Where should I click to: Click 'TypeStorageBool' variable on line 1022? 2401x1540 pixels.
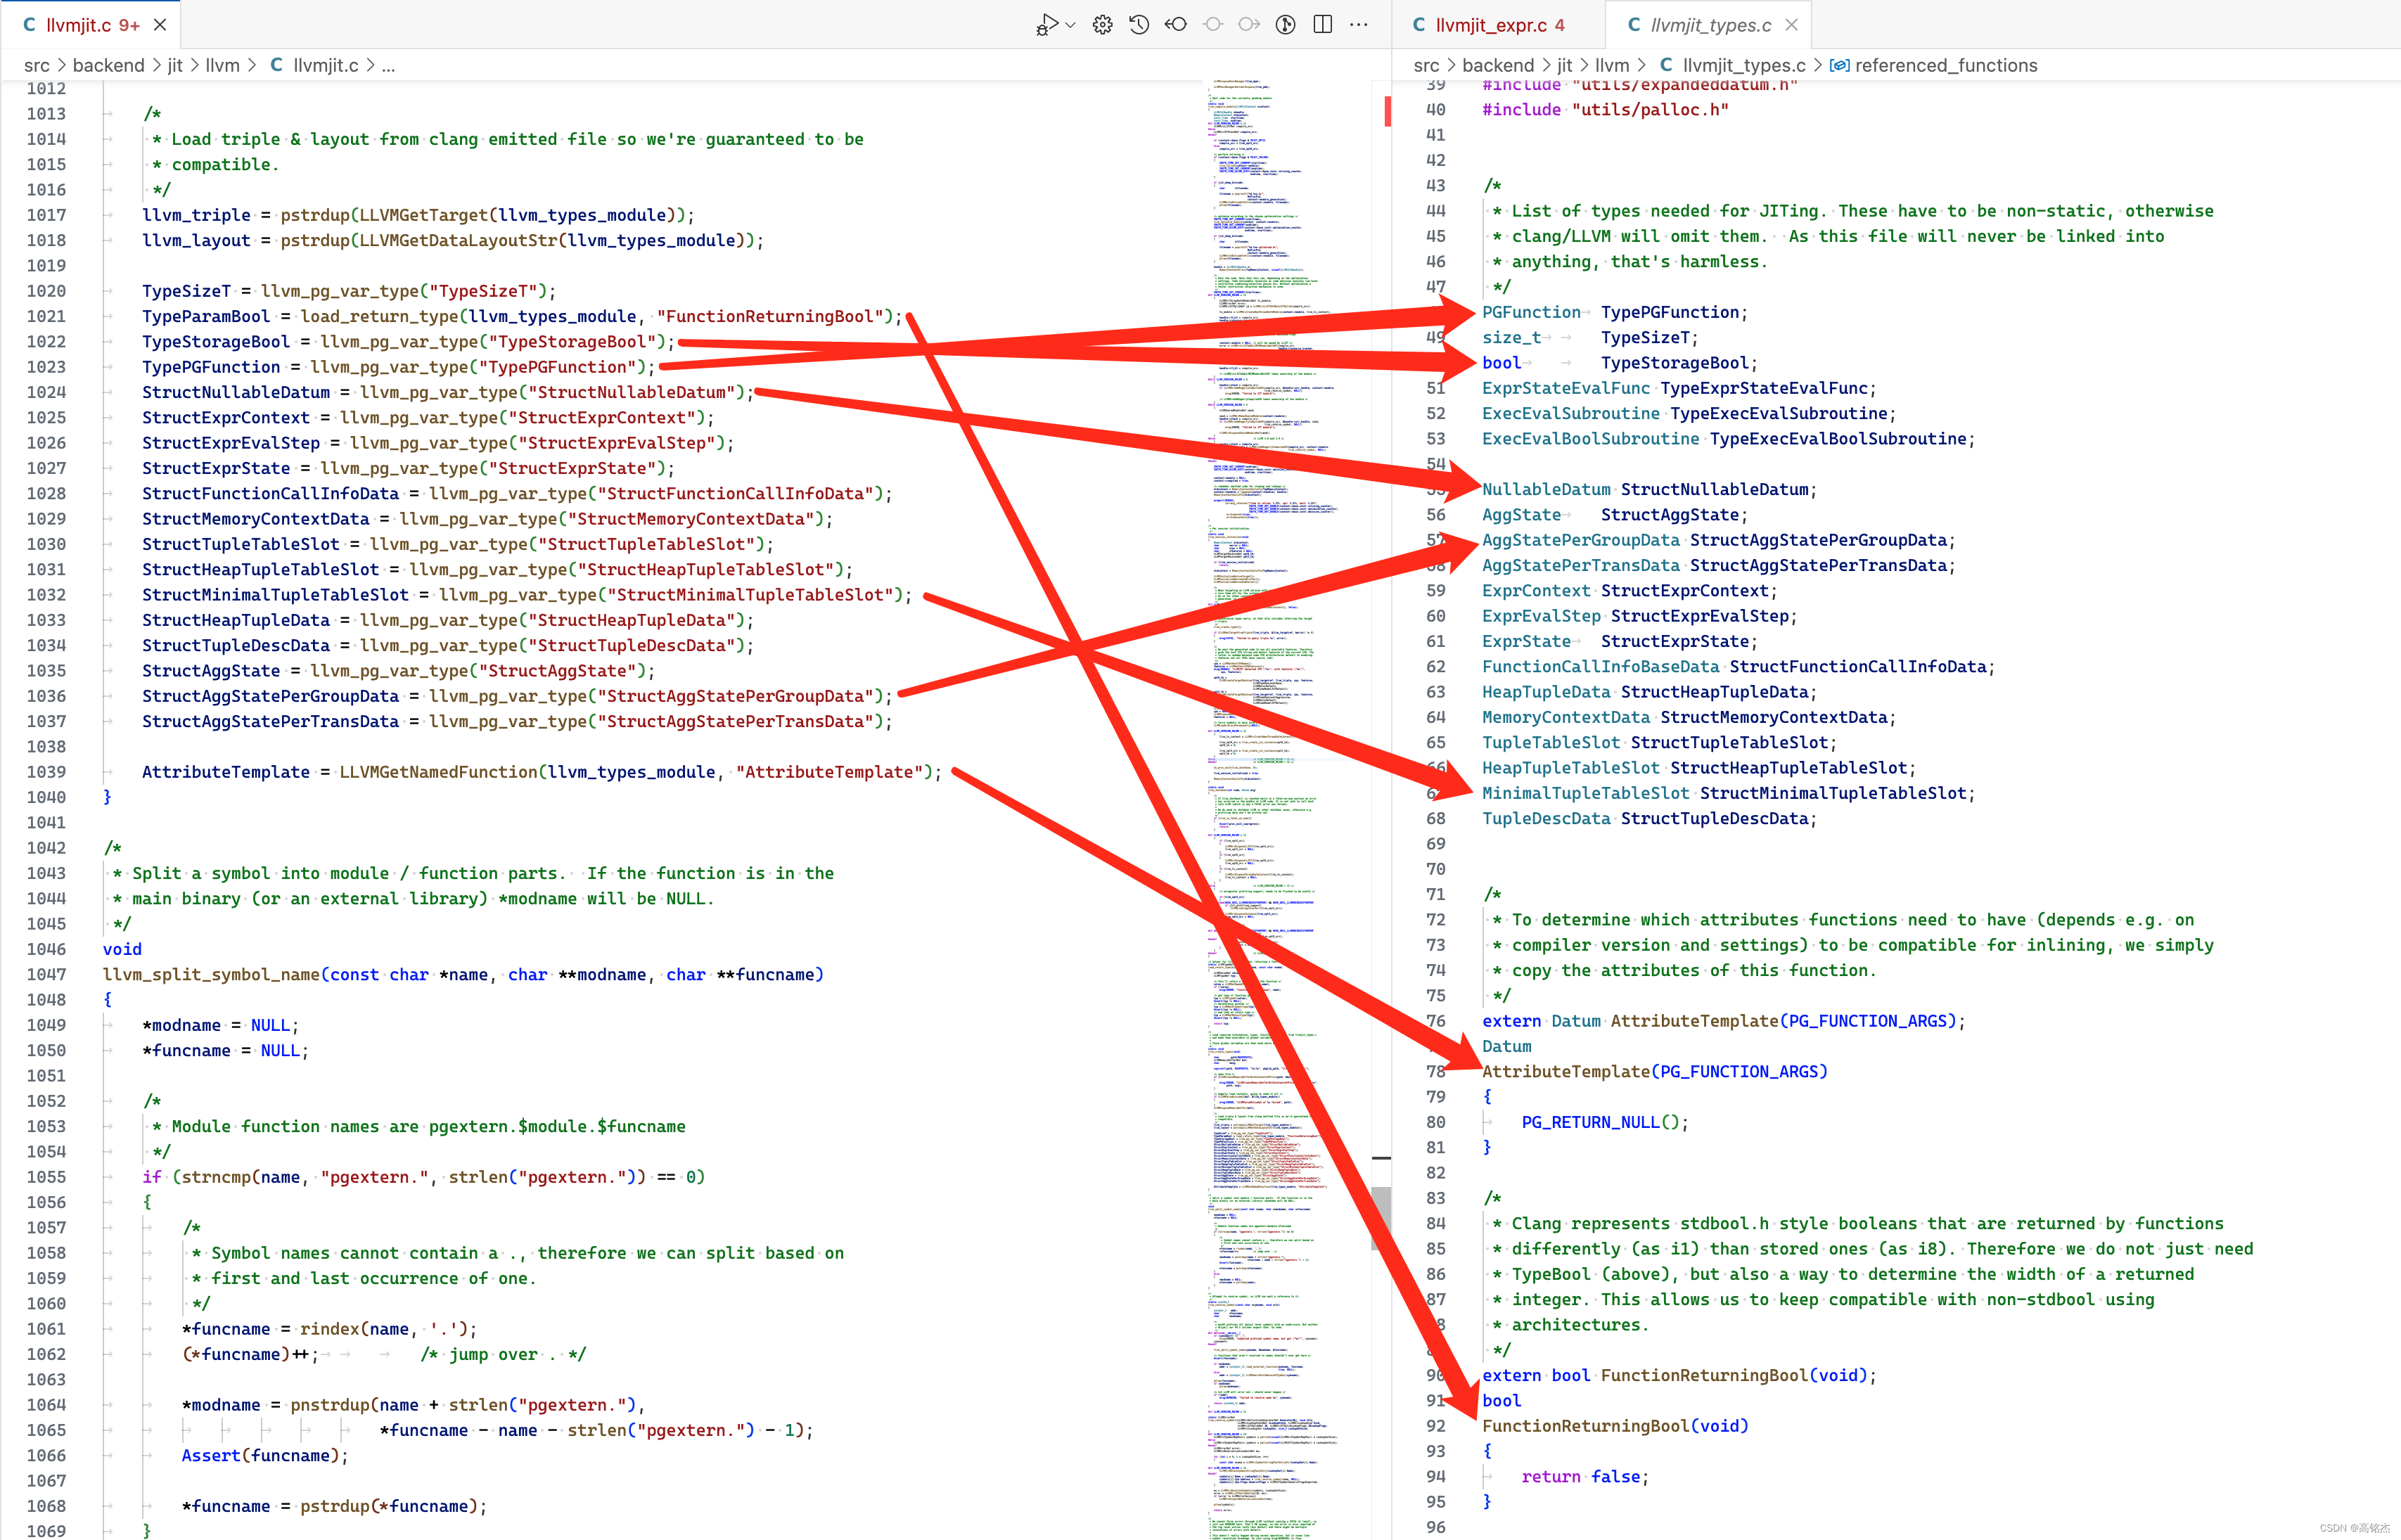(216, 342)
